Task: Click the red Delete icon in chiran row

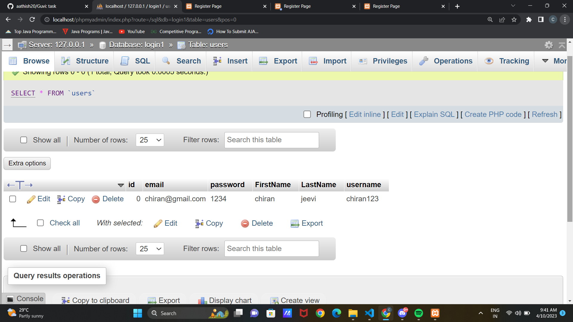Action: (96, 199)
